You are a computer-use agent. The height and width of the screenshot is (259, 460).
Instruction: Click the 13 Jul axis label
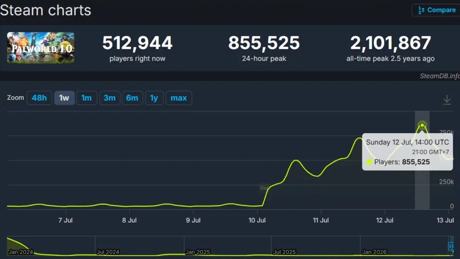tap(445, 220)
